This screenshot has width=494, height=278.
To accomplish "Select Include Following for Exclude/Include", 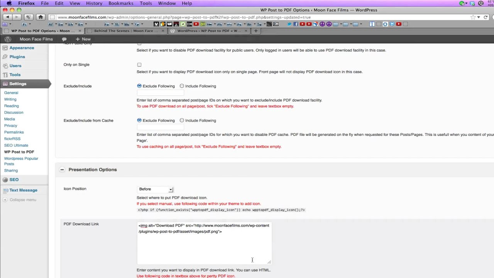I will tap(182, 86).
